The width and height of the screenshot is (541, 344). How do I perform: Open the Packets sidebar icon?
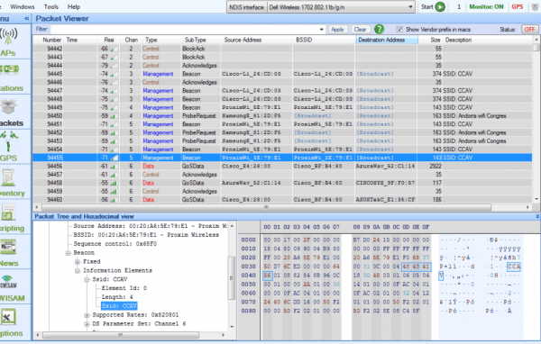[9, 107]
